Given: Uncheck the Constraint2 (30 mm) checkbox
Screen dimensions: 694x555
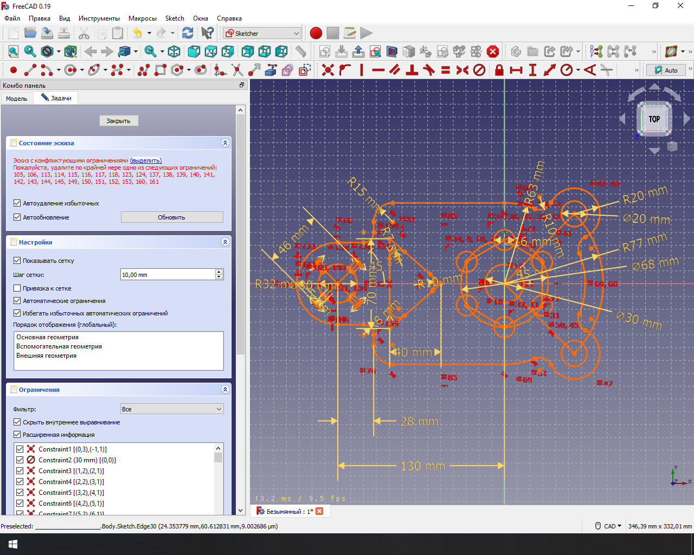Looking at the screenshot, I should click(x=20, y=460).
